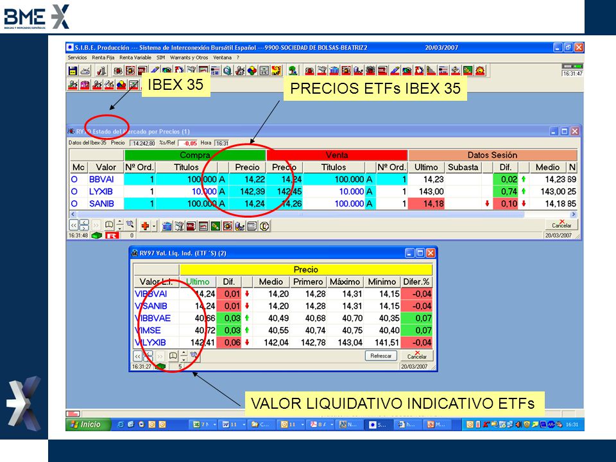Select the VIBBVAE row
The width and height of the screenshot is (616, 462).
click(283, 318)
